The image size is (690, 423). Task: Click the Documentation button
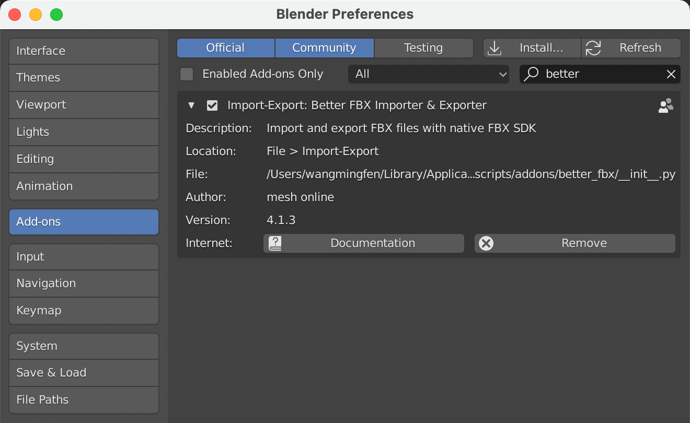pos(372,243)
